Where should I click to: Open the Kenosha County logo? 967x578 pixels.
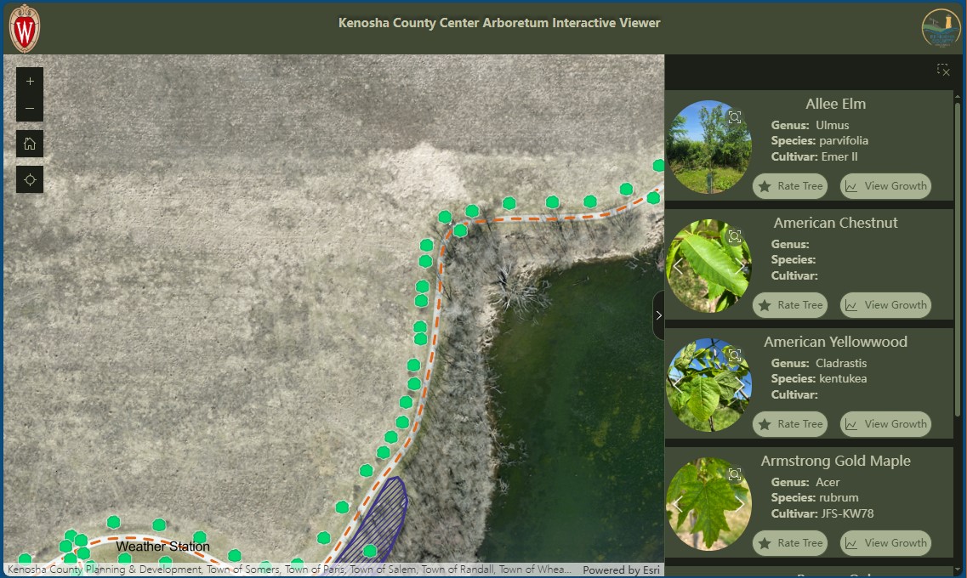point(941,28)
